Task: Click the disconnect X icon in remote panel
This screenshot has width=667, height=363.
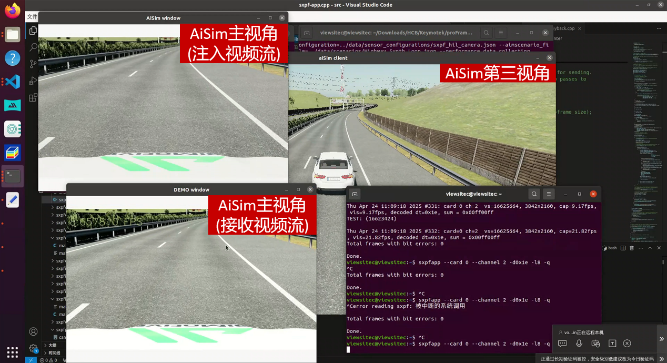Action: click(627, 344)
